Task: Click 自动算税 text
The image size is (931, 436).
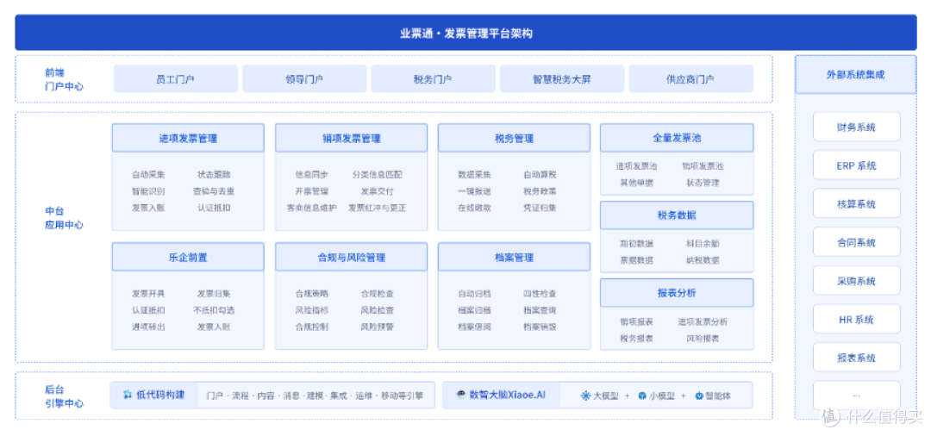Action: 540,174
